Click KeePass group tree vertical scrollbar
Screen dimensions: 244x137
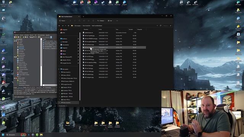[41, 62]
